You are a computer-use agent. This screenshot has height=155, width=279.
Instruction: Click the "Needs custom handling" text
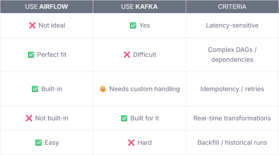(144, 89)
